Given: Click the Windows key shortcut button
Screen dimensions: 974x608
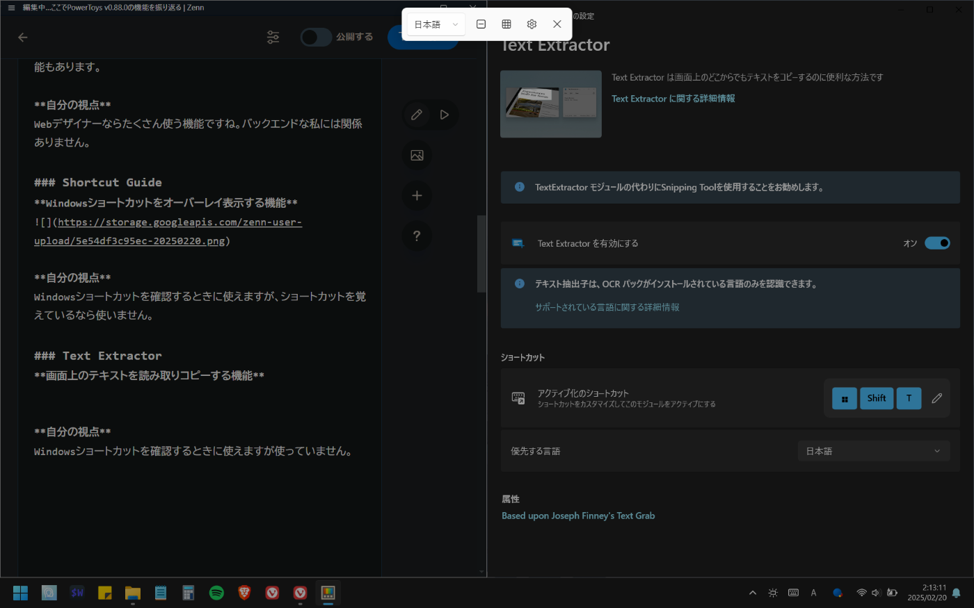Looking at the screenshot, I should [x=845, y=398].
